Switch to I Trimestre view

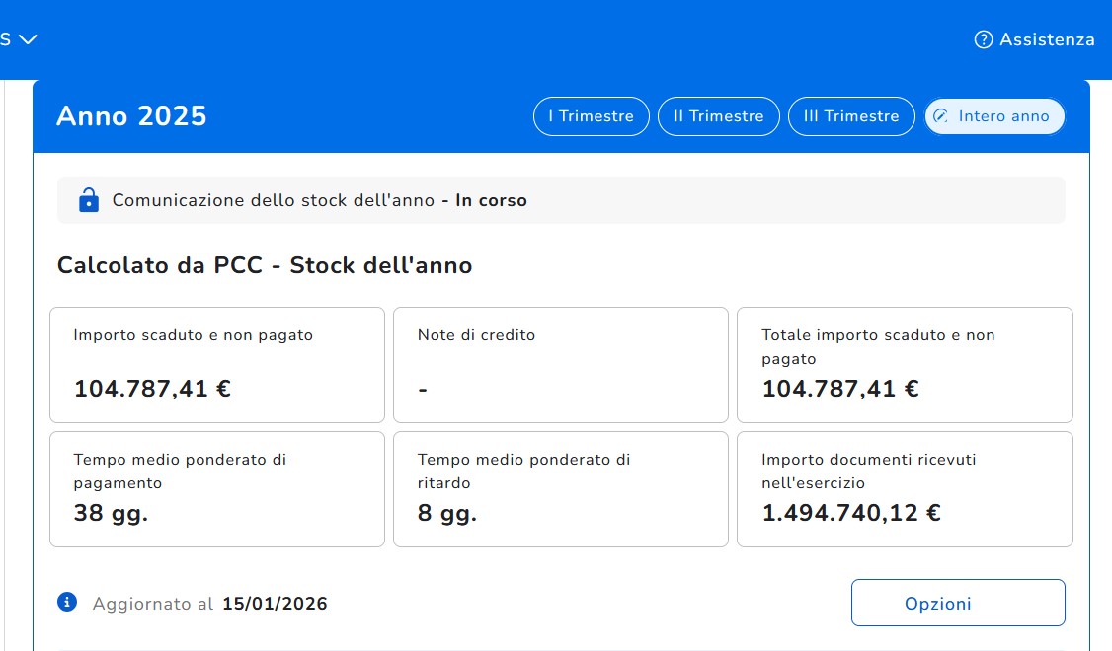click(x=591, y=116)
